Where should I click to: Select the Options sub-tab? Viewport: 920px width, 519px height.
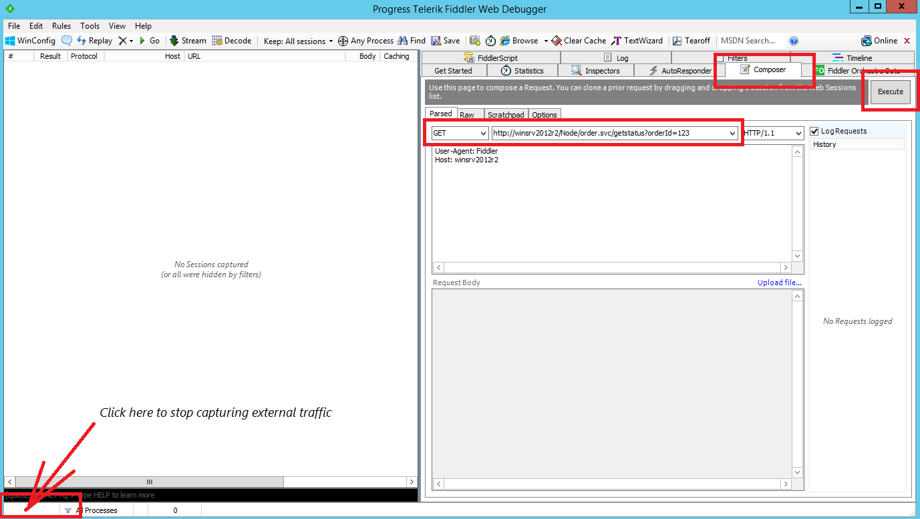point(545,115)
